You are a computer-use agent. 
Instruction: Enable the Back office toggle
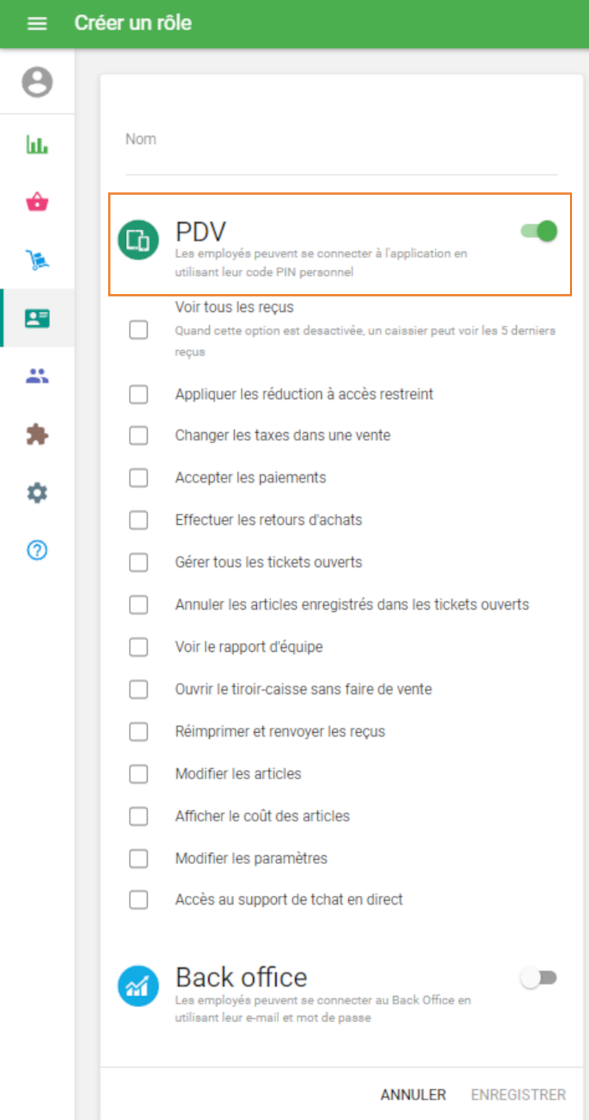(x=538, y=978)
